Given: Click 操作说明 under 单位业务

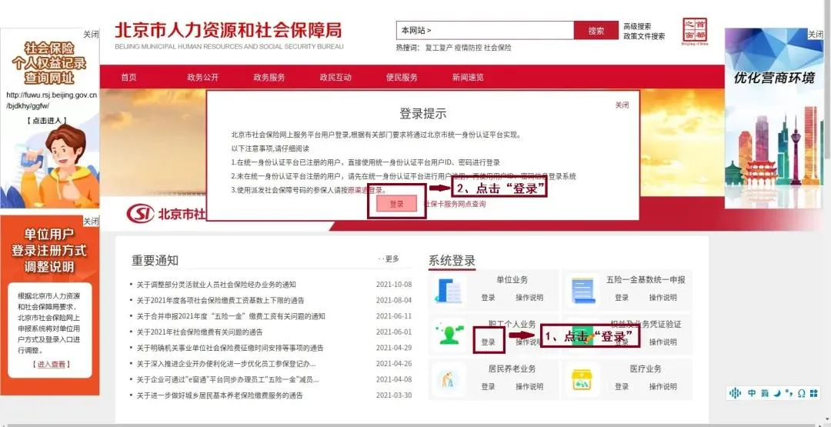Looking at the screenshot, I should click(x=529, y=298).
